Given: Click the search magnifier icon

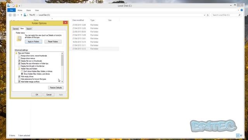Looking at the screenshot, I should (239, 15).
